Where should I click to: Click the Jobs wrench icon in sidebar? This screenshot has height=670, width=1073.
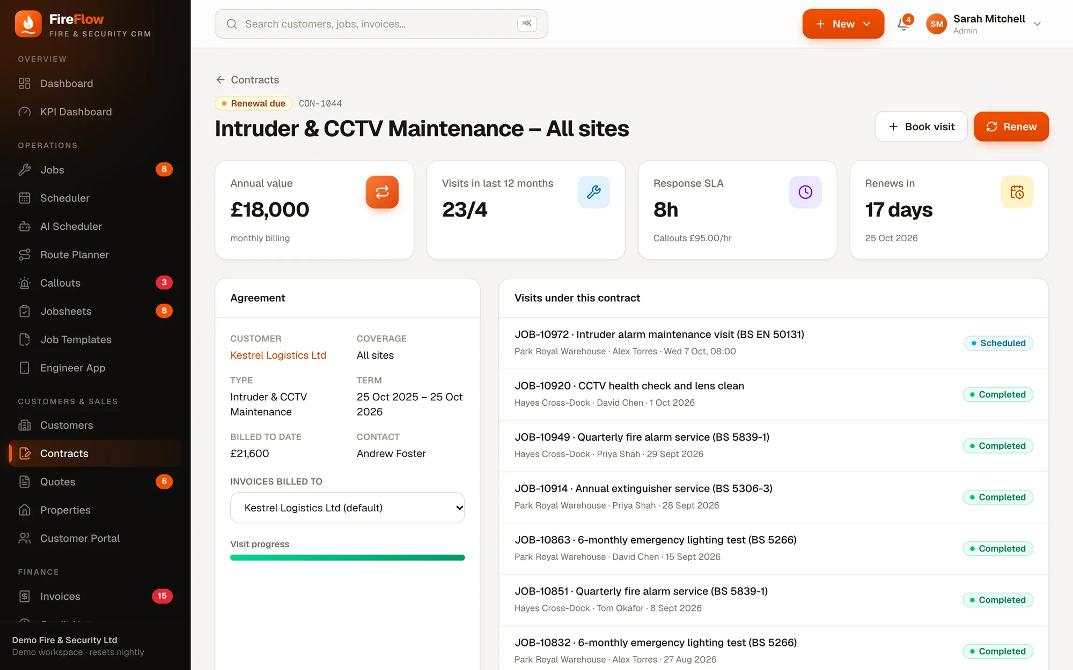click(25, 170)
